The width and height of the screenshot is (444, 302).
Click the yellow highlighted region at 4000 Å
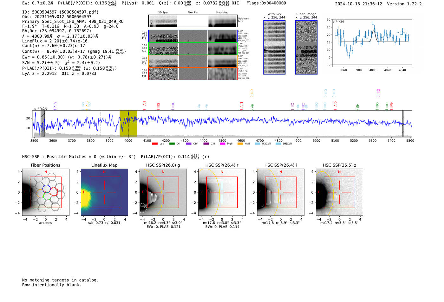[128, 124]
